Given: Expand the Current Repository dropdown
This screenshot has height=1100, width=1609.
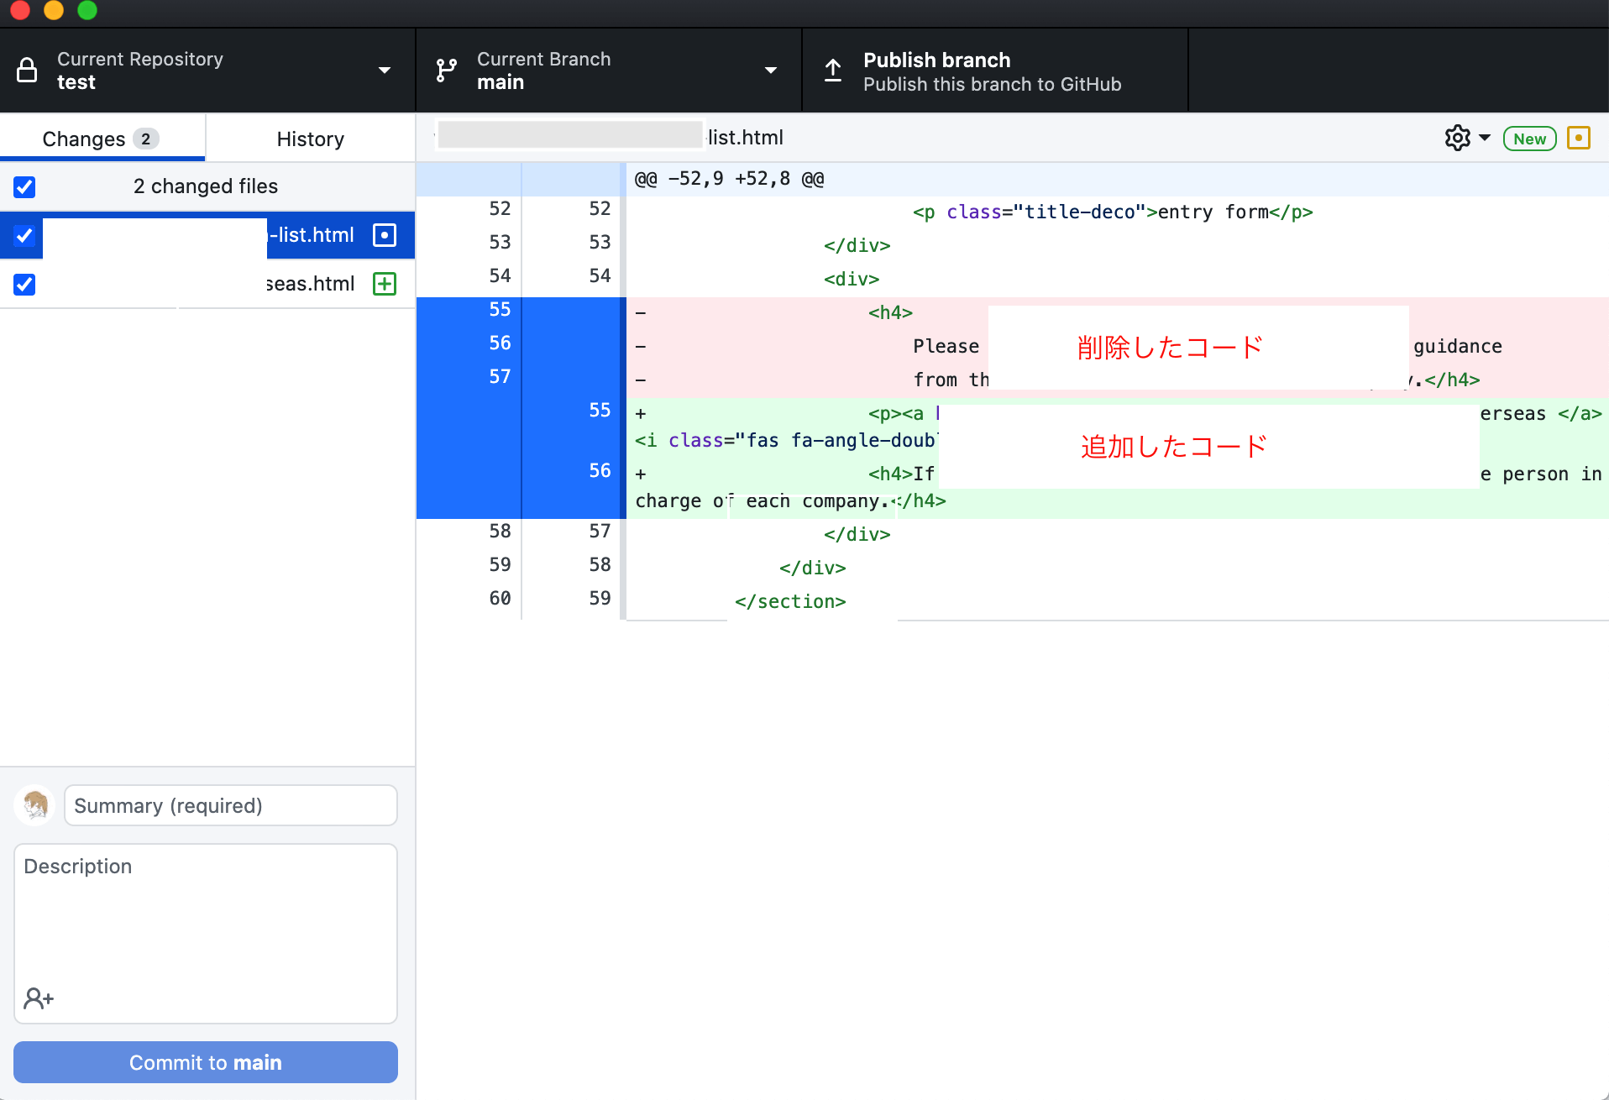Looking at the screenshot, I should coord(385,71).
